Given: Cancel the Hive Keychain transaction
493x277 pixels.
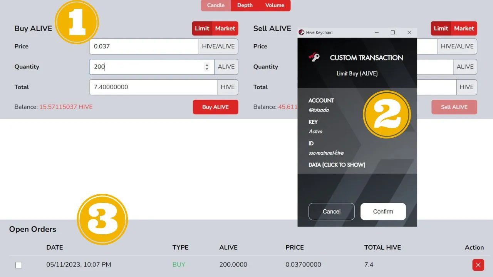Looking at the screenshot, I should click(332, 212).
